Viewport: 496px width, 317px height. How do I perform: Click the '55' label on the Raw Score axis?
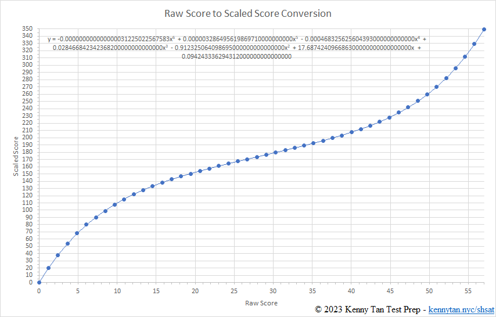point(468,291)
